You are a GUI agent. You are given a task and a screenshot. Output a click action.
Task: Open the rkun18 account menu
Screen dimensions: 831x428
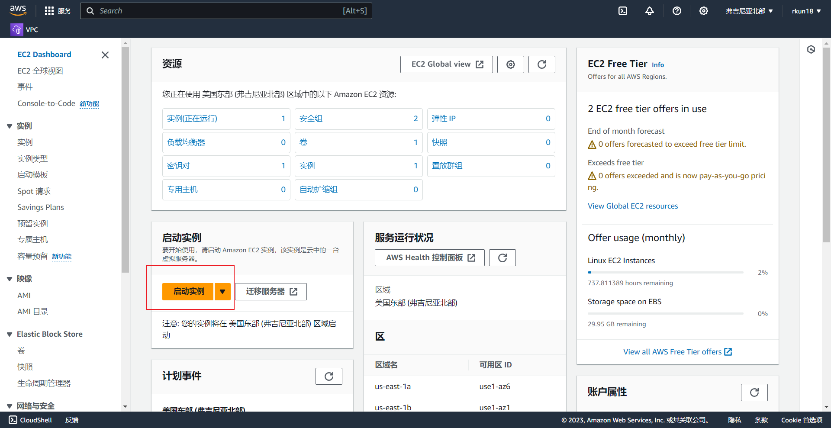pyautogui.click(x=806, y=11)
